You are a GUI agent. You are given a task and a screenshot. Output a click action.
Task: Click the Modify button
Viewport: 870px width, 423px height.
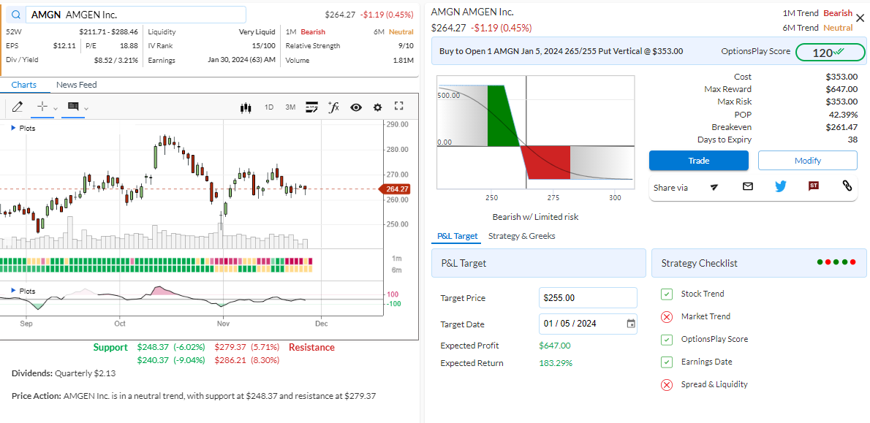point(807,161)
